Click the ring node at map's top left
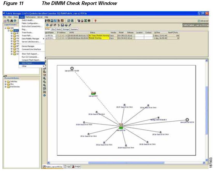Screen dimensions: 215x171 tap(72, 68)
